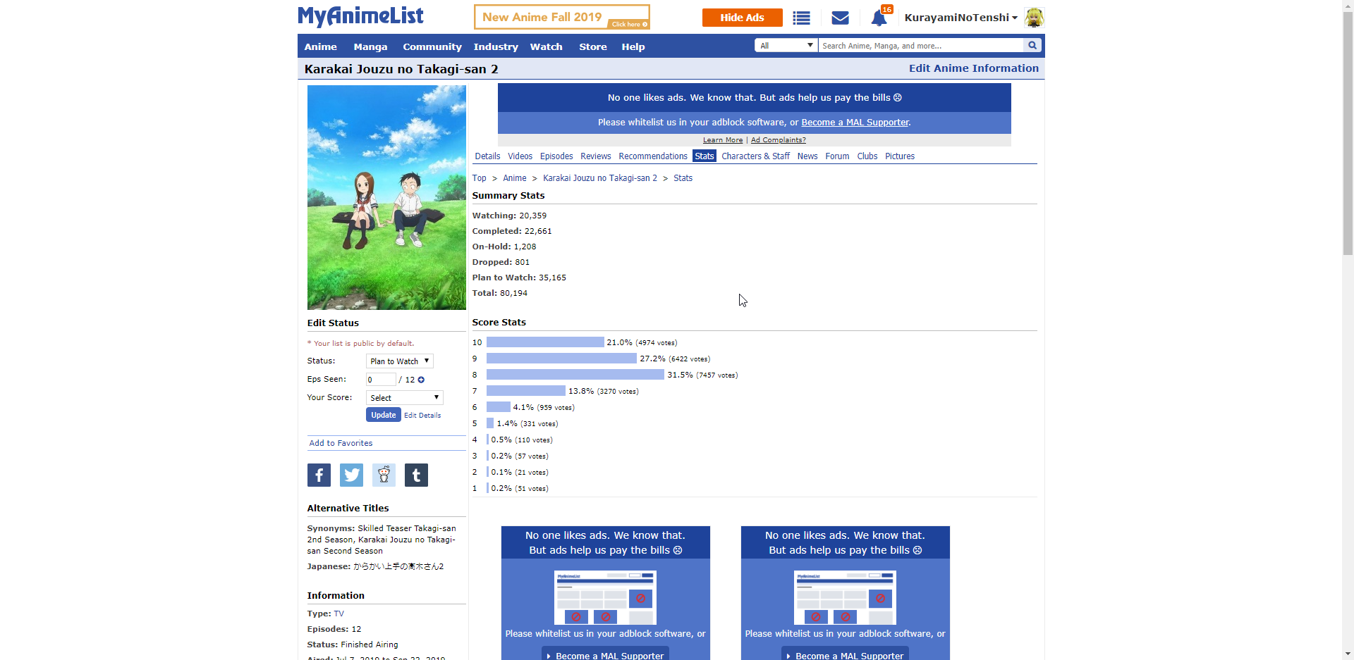This screenshot has width=1354, height=660.
Task: Open KurayamiNoTenshi user menu
Action: (x=960, y=18)
